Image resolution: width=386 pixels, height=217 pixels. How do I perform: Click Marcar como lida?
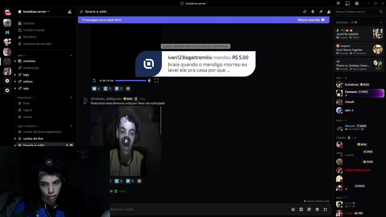[311, 20]
